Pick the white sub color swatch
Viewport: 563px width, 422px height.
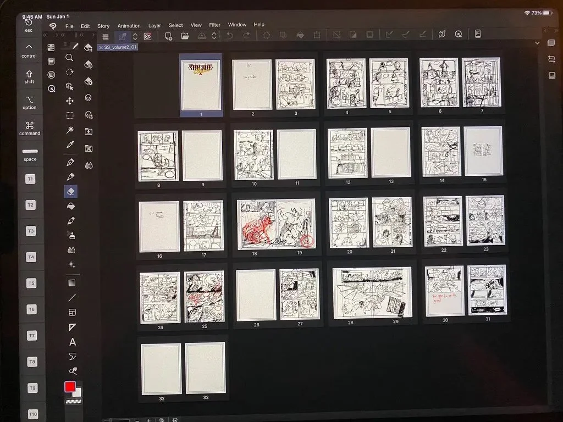tap(78, 393)
